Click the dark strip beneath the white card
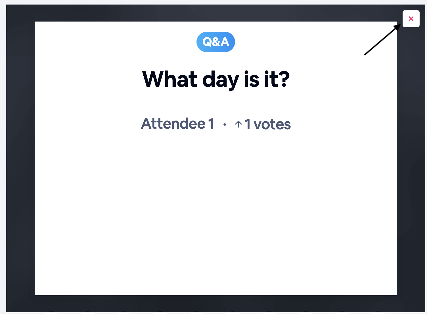427x314 pixels. pyautogui.click(x=216, y=303)
